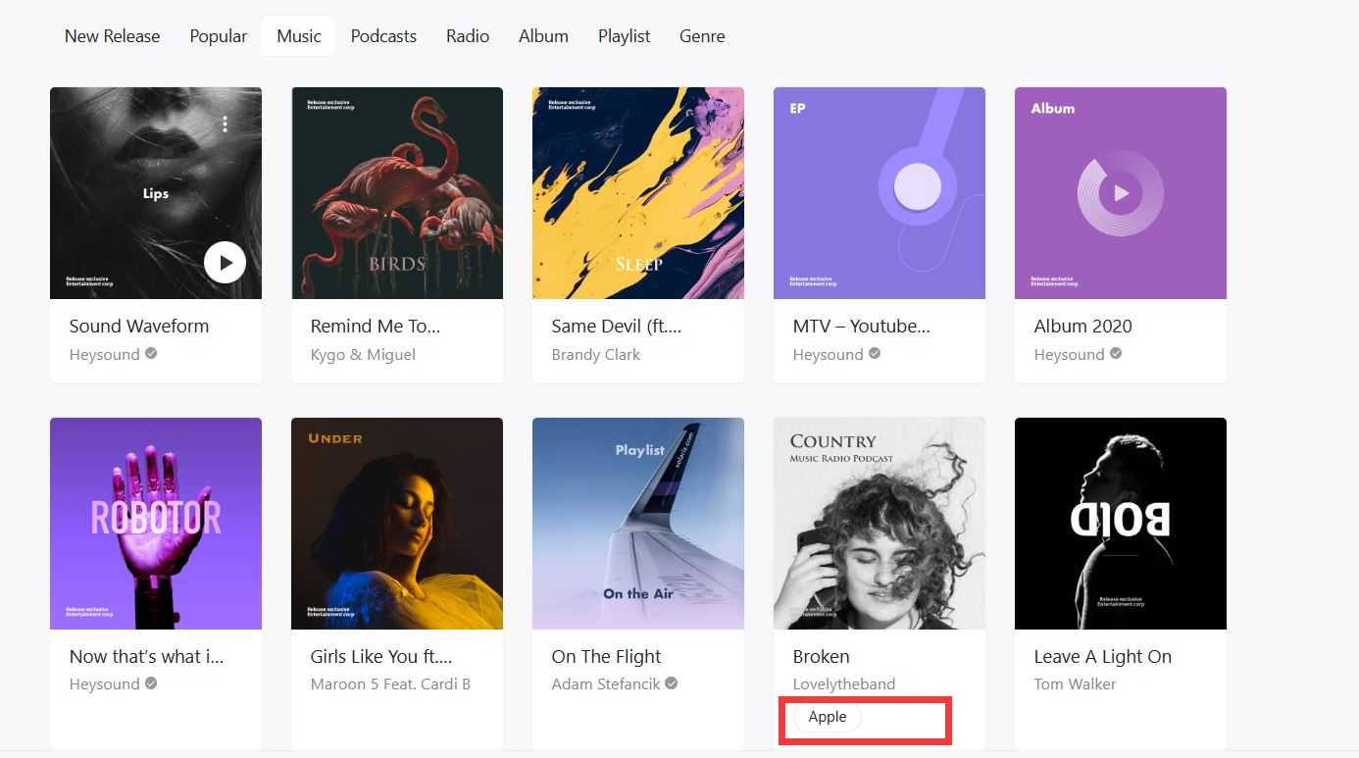The image size is (1359, 758).
Task: Select the Podcasts tab
Action: coord(383,36)
